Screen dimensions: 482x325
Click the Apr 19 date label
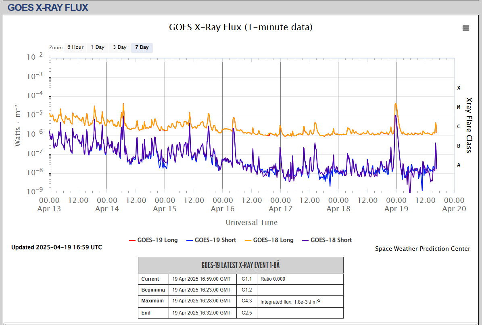396,209
